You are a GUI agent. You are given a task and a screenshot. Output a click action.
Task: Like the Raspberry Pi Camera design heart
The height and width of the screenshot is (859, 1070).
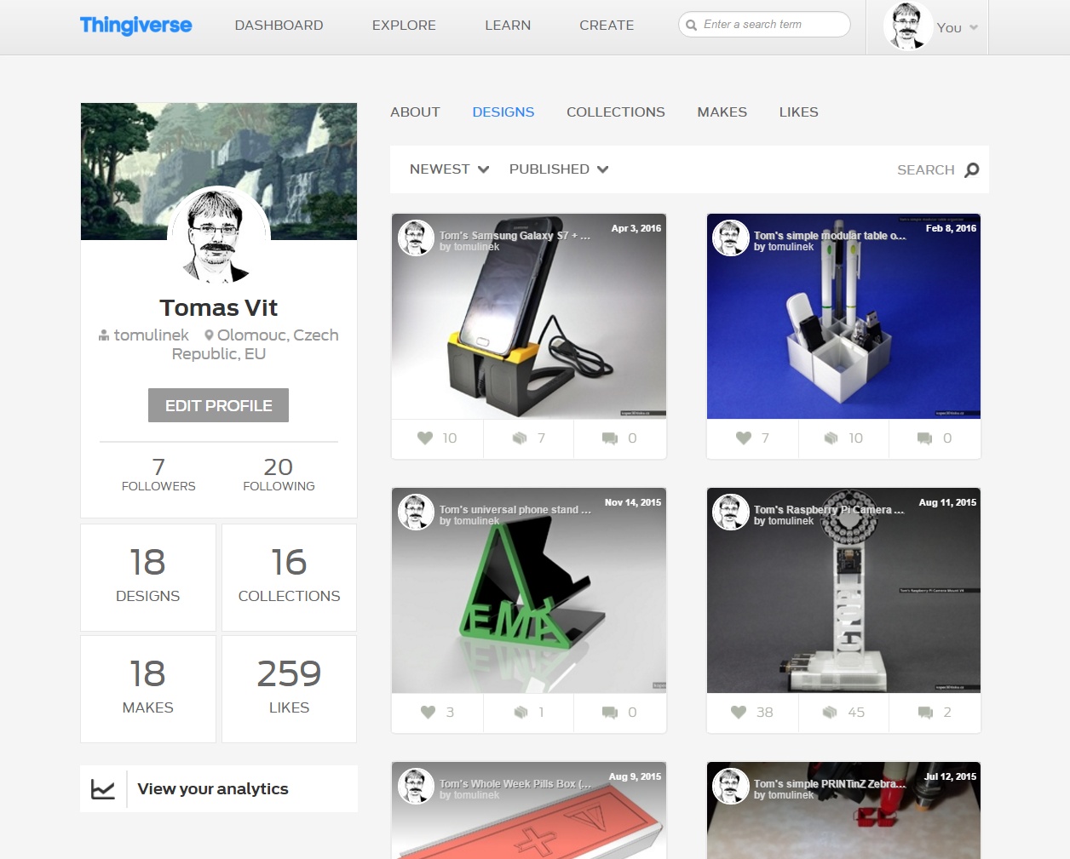tap(739, 712)
